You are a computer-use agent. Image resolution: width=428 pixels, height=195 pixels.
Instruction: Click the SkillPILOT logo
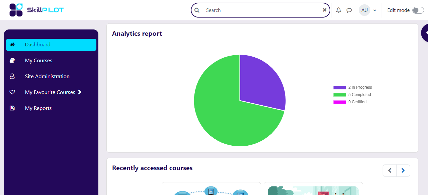click(x=36, y=10)
